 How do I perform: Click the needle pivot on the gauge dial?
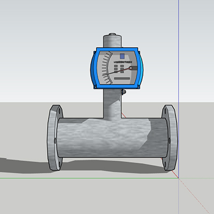tap(131, 68)
